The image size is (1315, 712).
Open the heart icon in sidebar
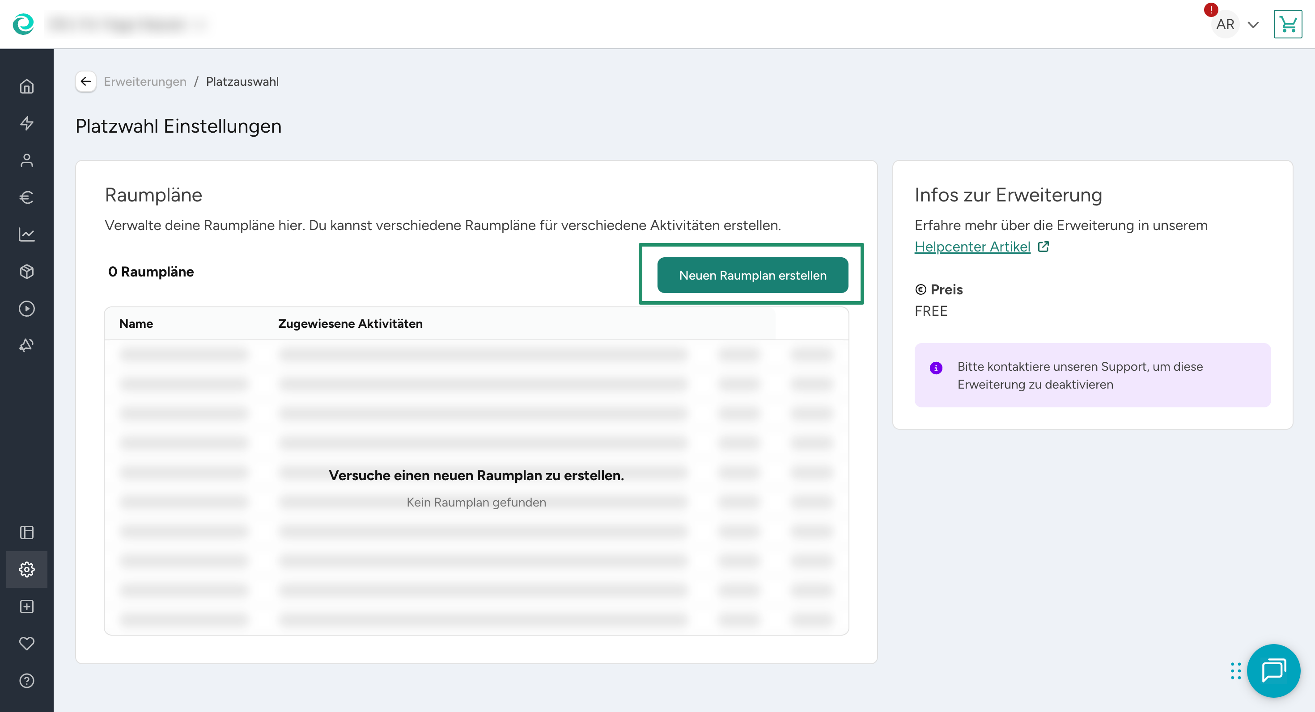pos(26,644)
